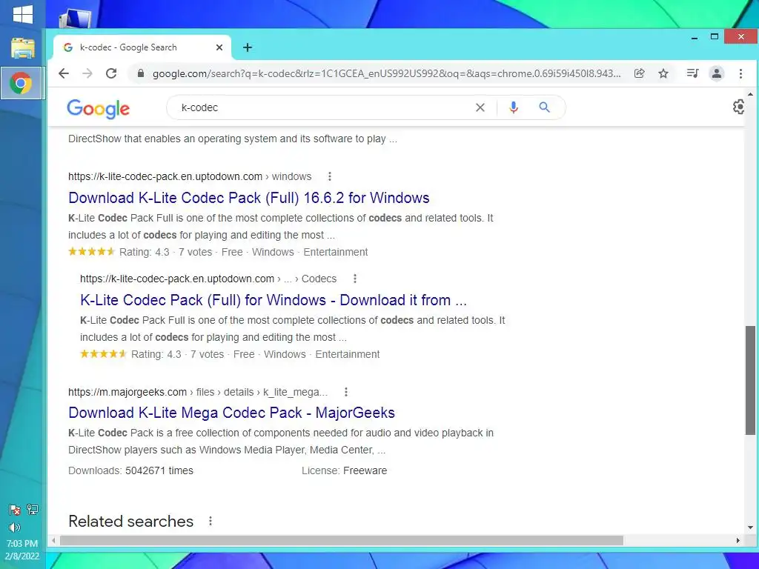Open the Windows Start menu
The height and width of the screenshot is (569, 759).
click(x=22, y=15)
